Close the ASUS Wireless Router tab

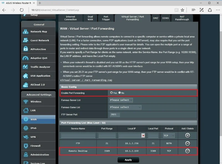(34, 3)
